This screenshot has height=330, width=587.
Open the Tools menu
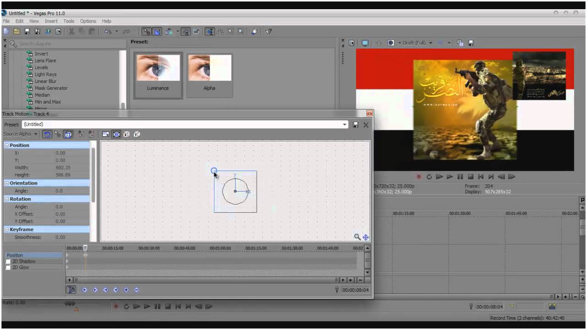(x=69, y=21)
